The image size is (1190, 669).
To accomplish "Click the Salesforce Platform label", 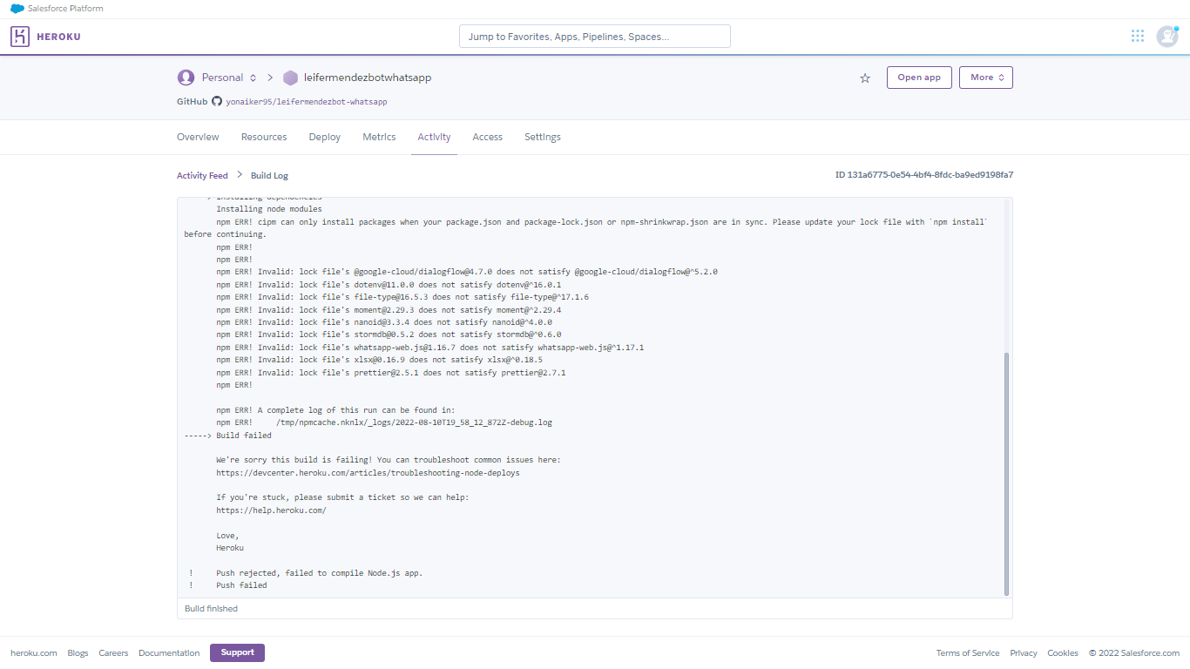I will coord(65,9).
